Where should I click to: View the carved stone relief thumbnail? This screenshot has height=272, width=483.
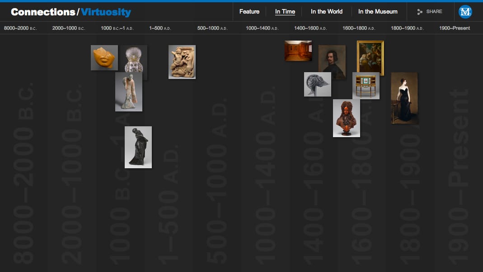(x=182, y=62)
